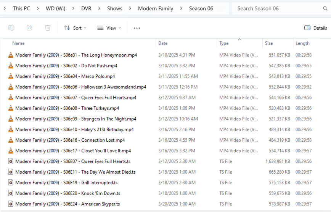Click VLC icon of Queer Eyes Full Hearts.mp4
The image size is (331, 212).
click(x=11, y=97)
